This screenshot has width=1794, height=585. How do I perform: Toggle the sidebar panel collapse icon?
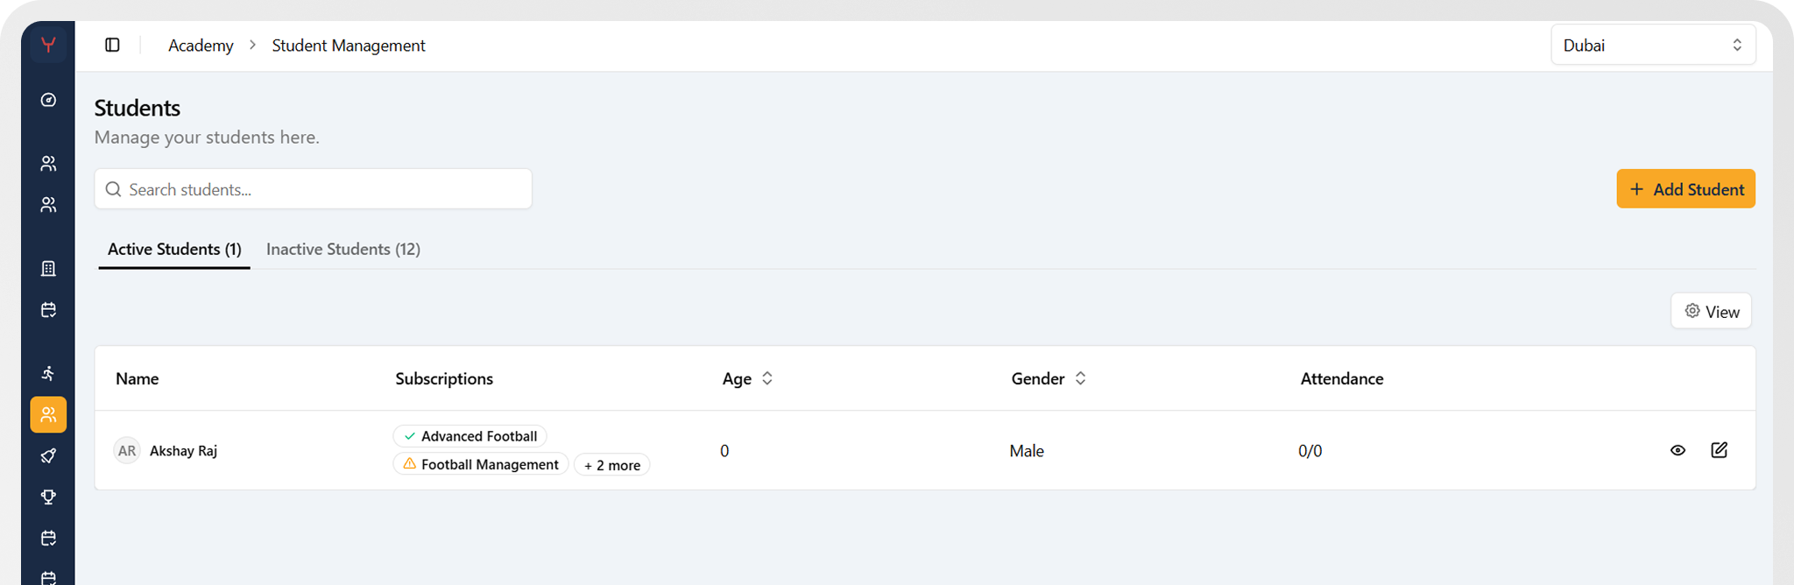click(112, 45)
